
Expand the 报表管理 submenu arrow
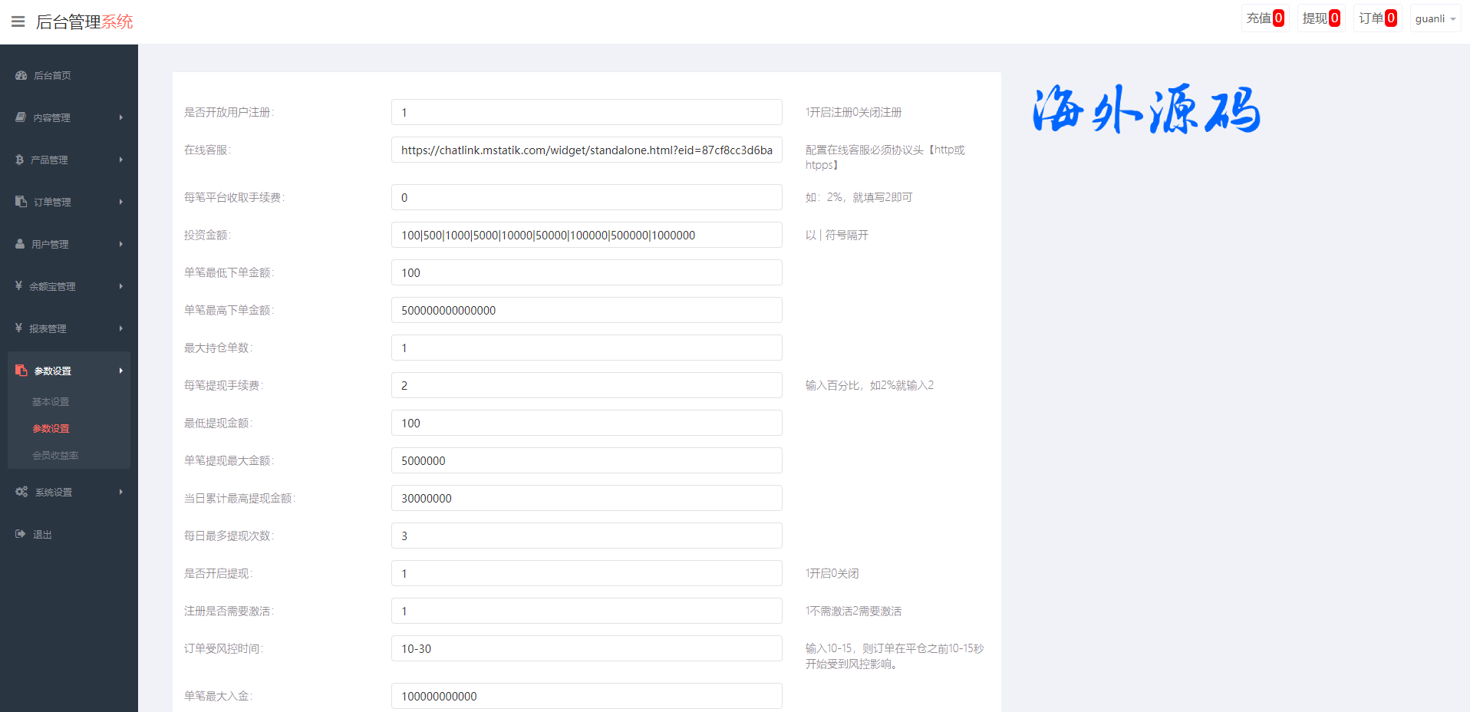(x=120, y=328)
